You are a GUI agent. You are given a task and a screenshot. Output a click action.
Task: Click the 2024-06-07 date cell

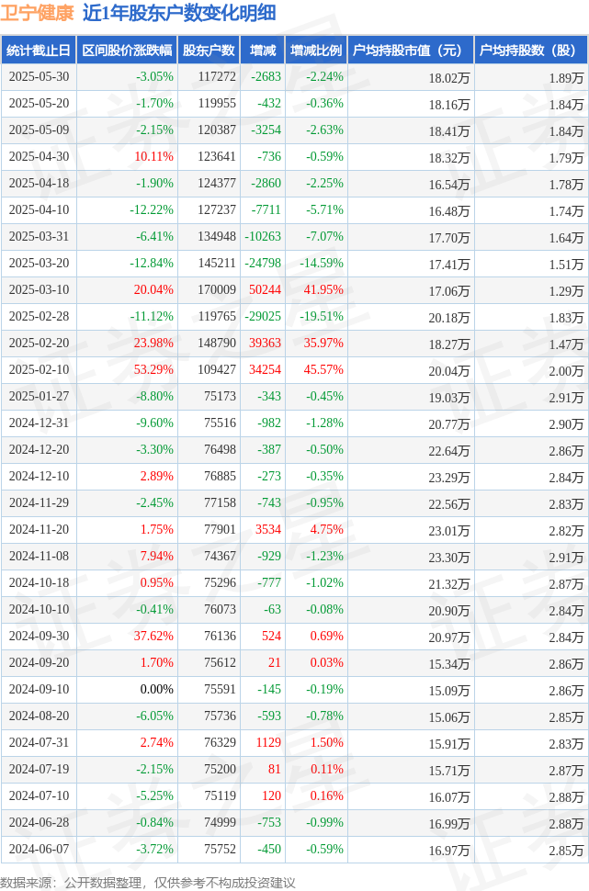click(40, 850)
